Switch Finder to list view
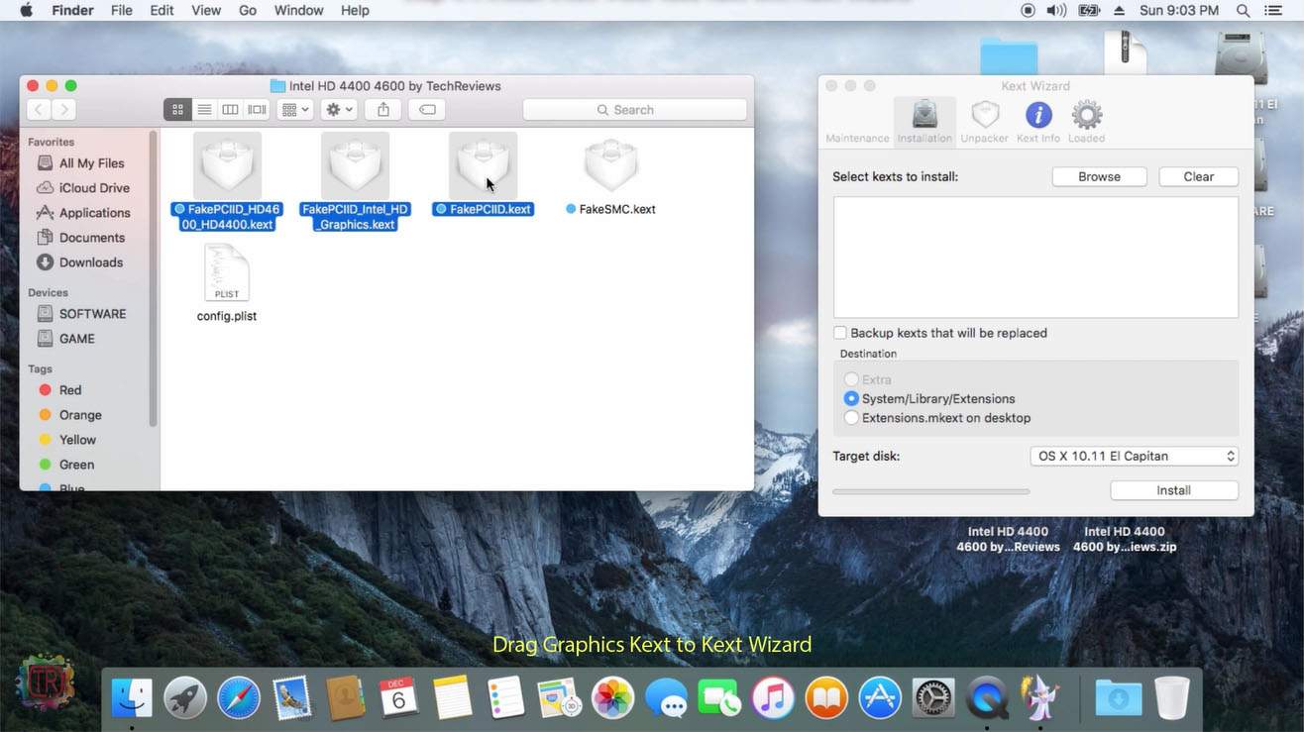Screen dimensions: 1304x732 point(204,109)
